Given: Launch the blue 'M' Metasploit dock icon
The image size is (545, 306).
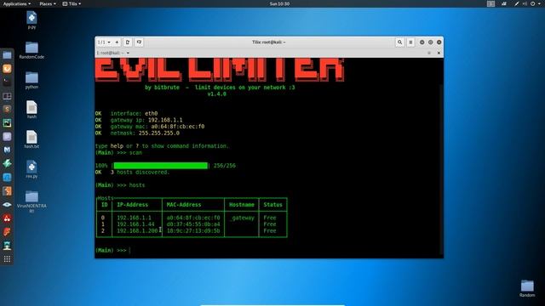Looking at the screenshot, I should [7, 150].
